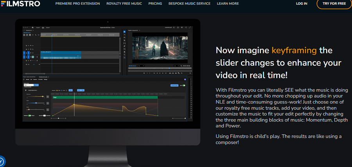Toggle the V1 track eye visibility
This screenshot has height=167, width=352.
pos(33,53)
